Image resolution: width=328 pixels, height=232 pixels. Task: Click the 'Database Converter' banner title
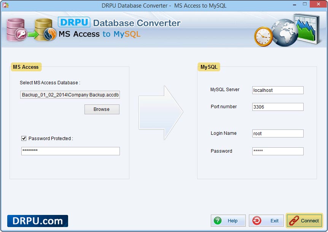[x=137, y=23]
